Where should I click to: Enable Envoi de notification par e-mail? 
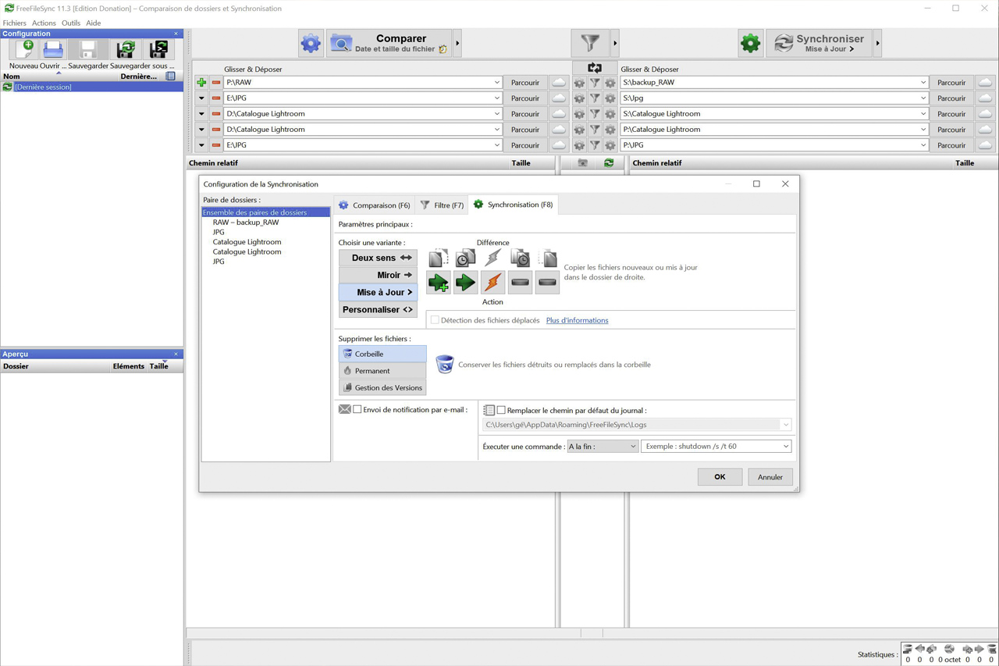point(357,410)
